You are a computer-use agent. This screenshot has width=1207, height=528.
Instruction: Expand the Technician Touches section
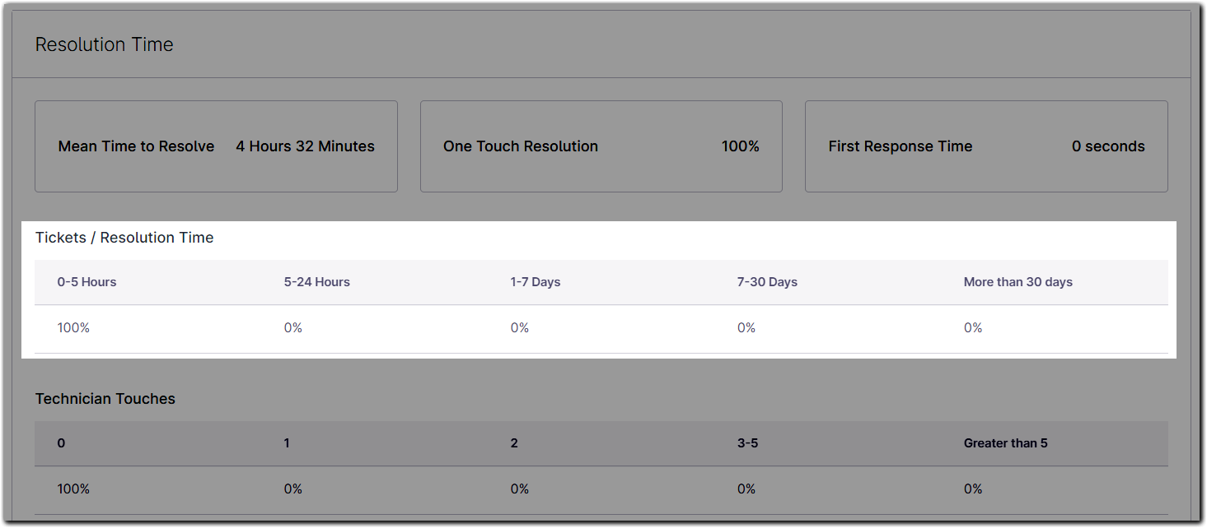(105, 398)
